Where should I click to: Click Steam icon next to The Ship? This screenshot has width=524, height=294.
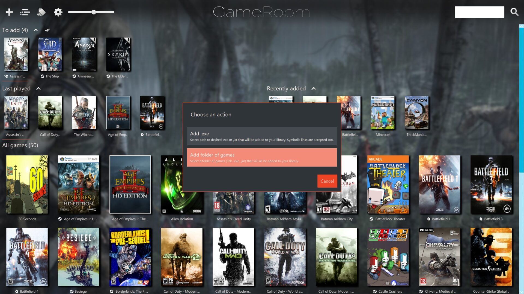pos(42,76)
